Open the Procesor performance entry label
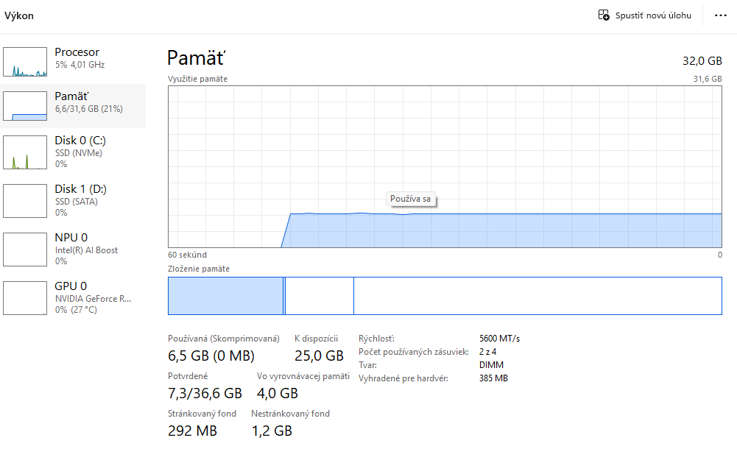This screenshot has height=449, width=737. click(x=77, y=52)
